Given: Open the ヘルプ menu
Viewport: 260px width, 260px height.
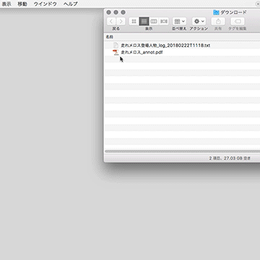Looking at the screenshot, I should 71,4.
